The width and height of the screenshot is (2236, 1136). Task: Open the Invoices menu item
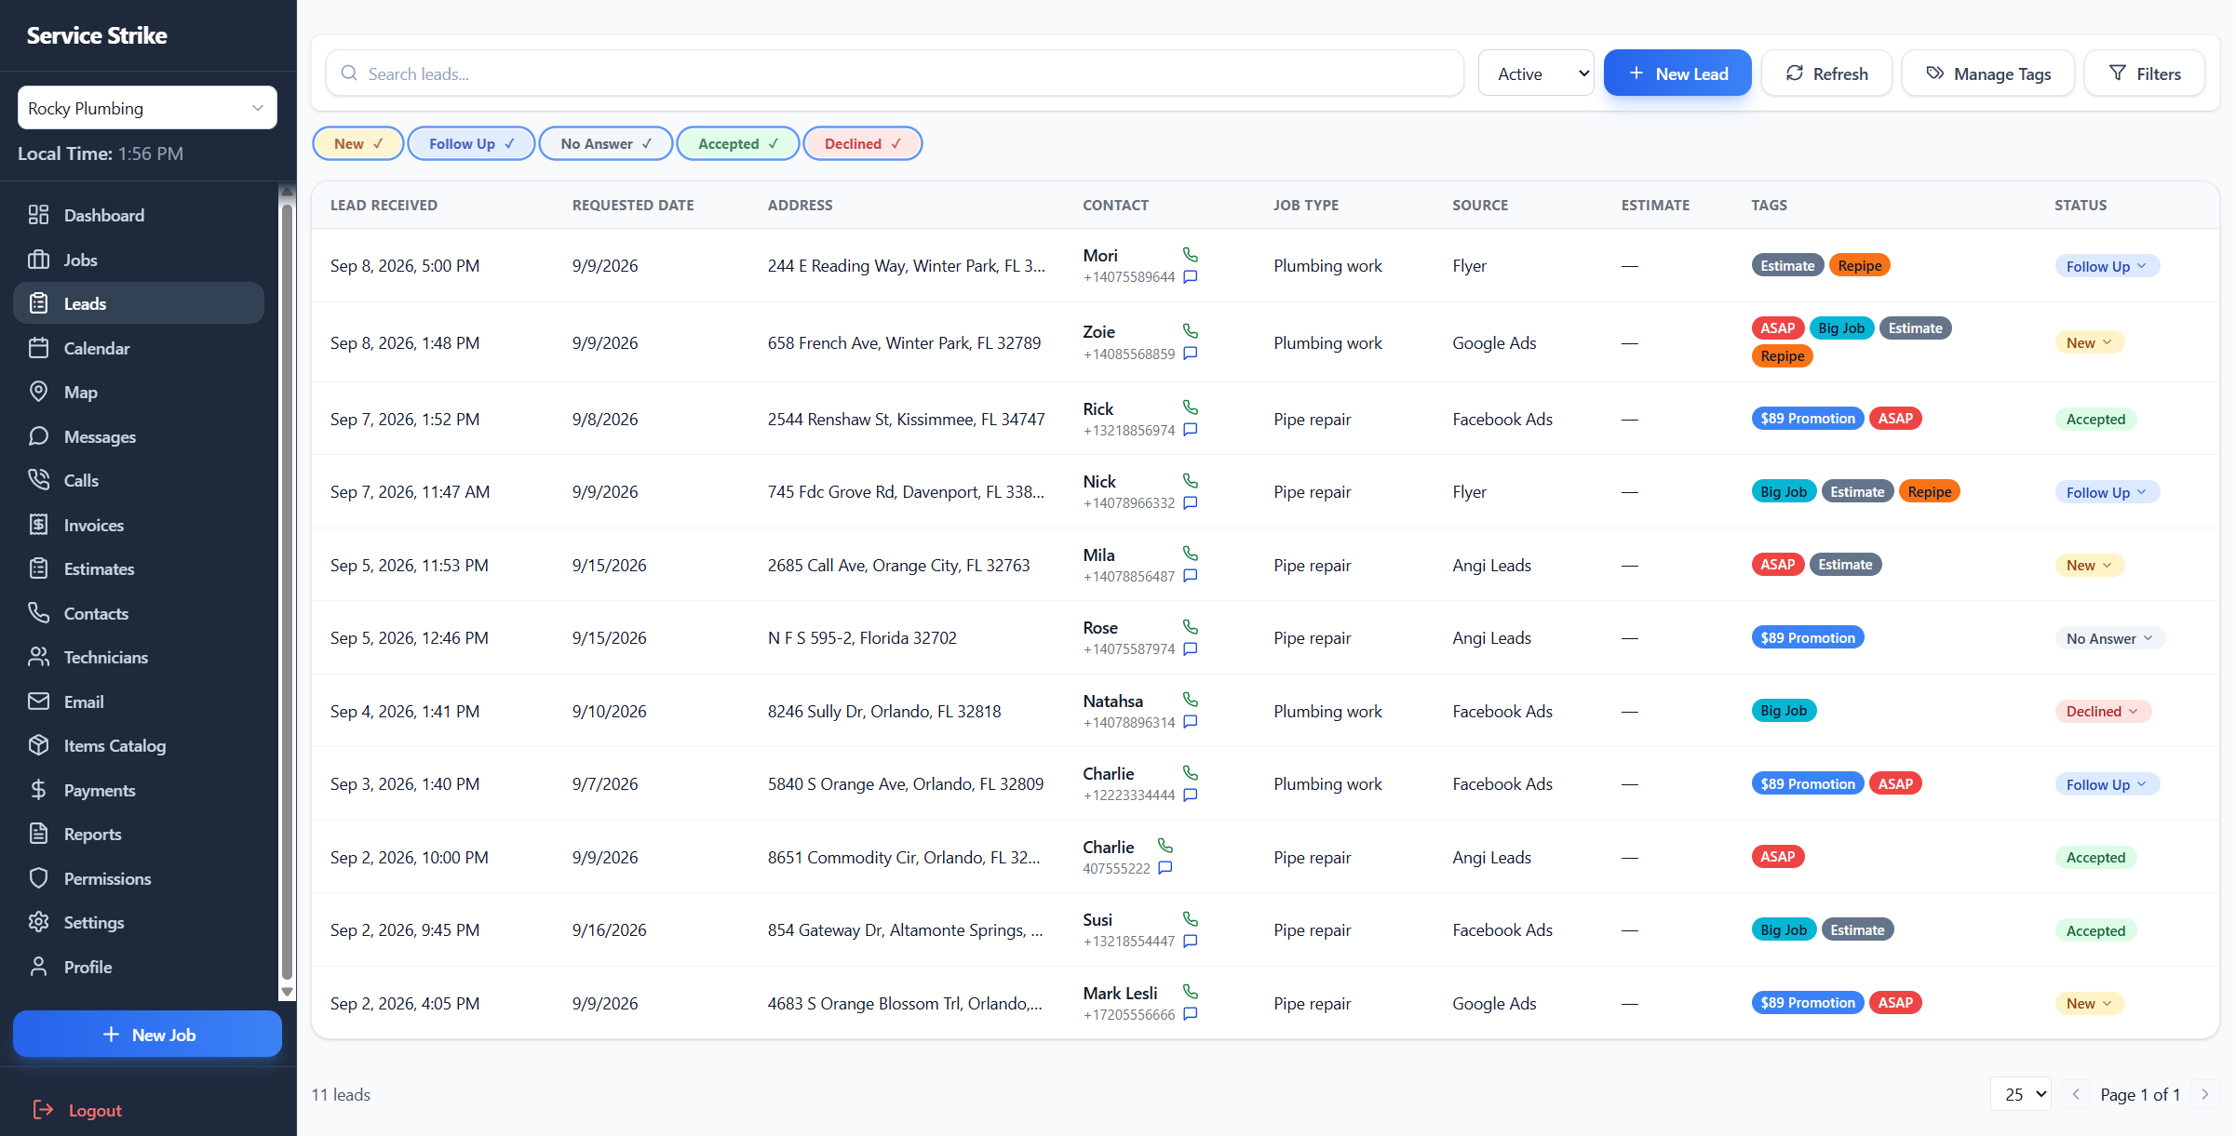click(139, 525)
